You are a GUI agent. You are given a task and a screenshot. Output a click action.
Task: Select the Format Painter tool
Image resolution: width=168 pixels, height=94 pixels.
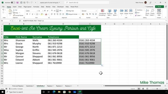tap(18, 15)
